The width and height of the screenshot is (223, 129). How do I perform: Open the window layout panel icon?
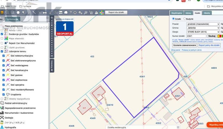click(x=61, y=13)
